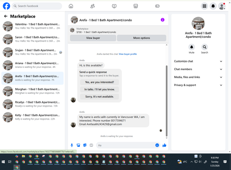231x170 pixels.
Task: Mute the chat with the bell icon
Action: pos(192,47)
